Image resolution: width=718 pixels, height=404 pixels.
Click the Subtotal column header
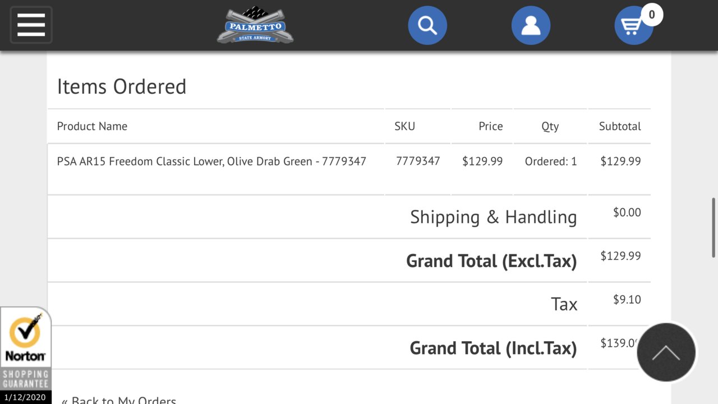click(620, 126)
